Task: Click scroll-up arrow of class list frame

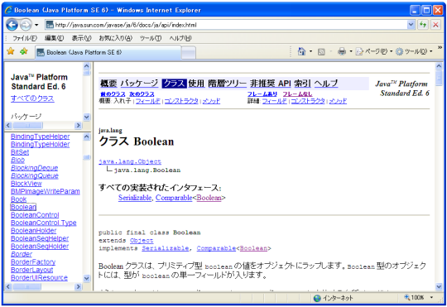Action: tap(86, 137)
